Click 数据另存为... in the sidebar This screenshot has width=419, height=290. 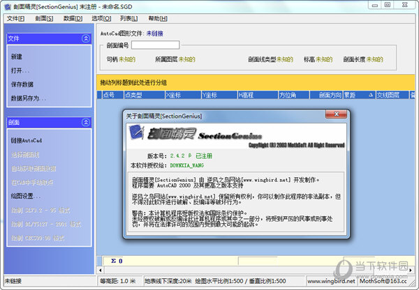[29, 98]
